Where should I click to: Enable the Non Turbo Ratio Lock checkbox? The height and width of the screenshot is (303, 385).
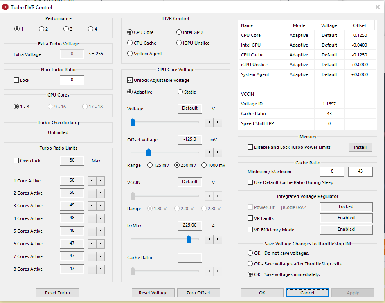tap(17, 80)
